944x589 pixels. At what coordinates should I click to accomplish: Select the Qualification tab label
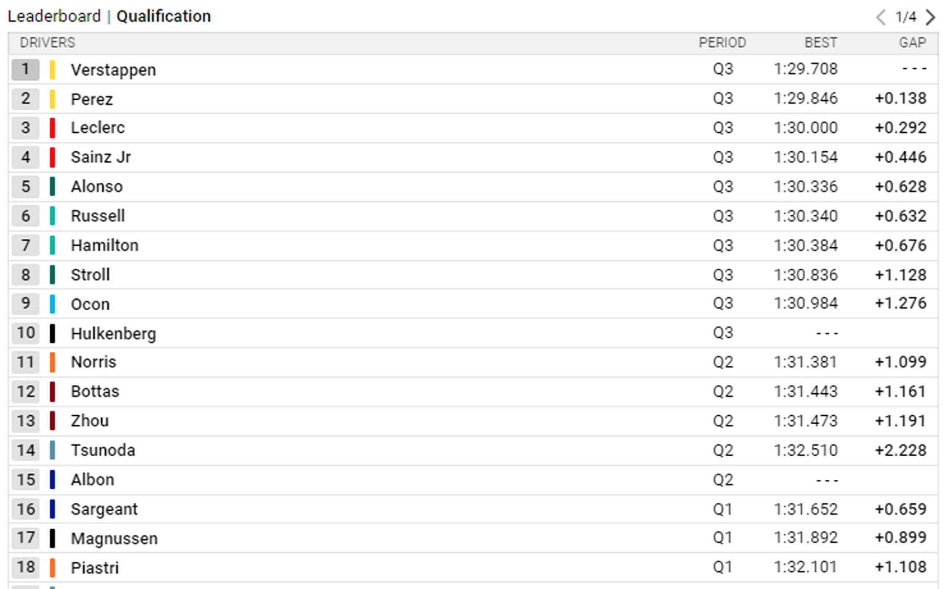164,16
